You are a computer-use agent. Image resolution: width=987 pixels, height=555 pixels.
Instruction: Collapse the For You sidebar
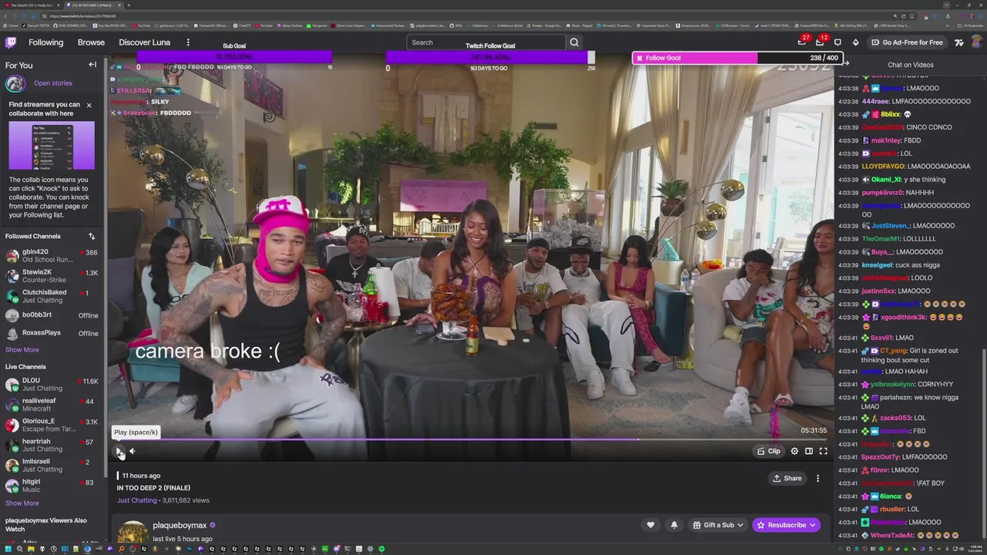(x=92, y=65)
